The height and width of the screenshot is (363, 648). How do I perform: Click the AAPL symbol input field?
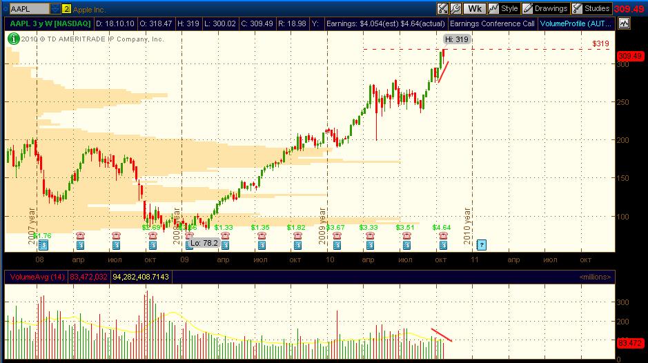(x=29, y=9)
